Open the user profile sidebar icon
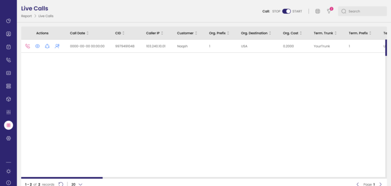Image resolution: width=391 pixels, height=186 pixels. tap(8, 34)
